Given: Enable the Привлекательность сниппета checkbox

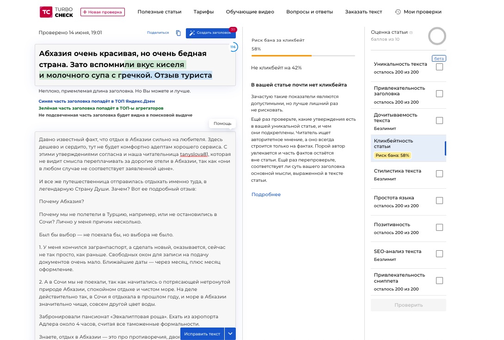Looking at the screenshot, I should click(439, 280).
